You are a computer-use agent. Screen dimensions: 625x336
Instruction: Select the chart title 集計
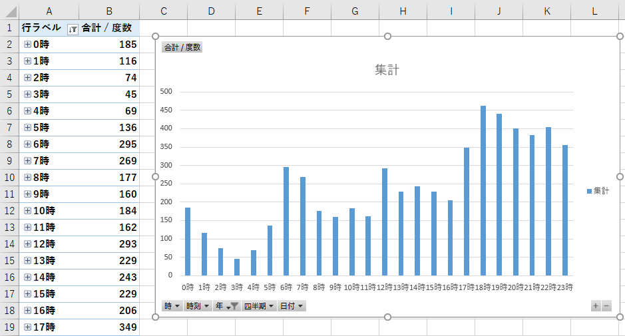[x=387, y=70]
